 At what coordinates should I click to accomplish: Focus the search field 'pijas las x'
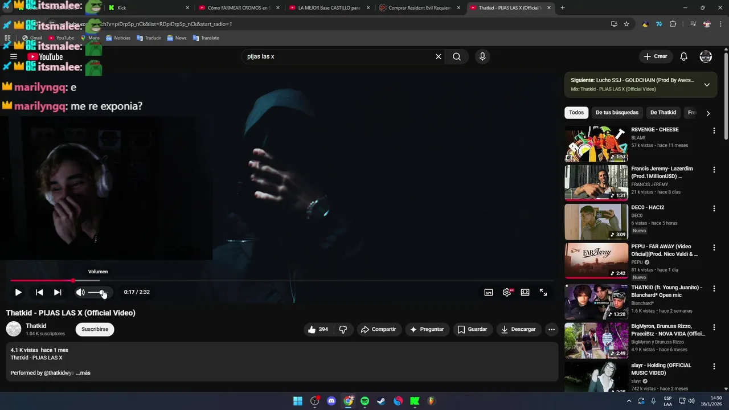coord(339,56)
